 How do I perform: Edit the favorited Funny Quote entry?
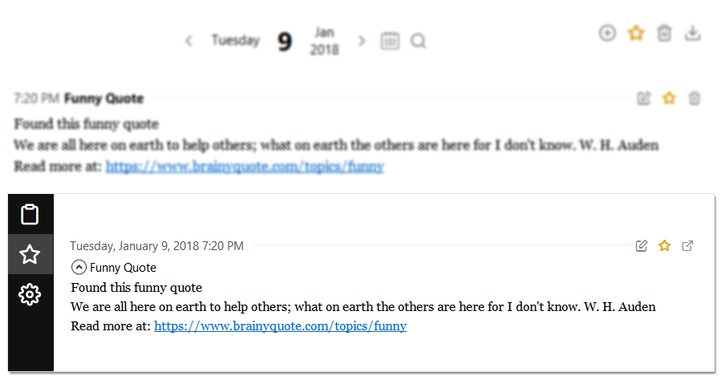click(x=642, y=245)
